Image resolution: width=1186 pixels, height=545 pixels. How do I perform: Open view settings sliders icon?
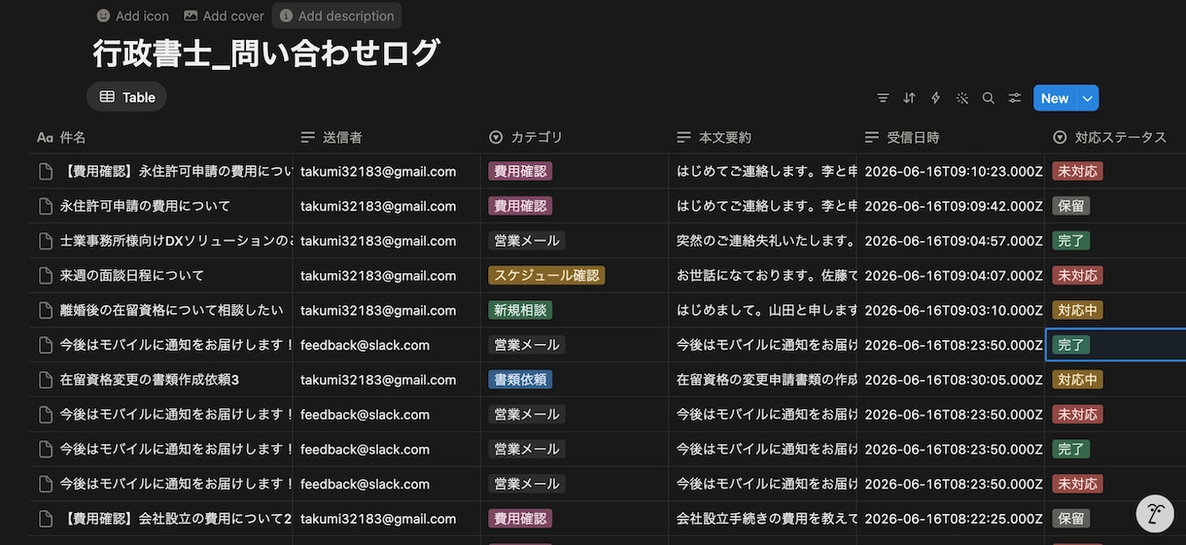tap(1014, 98)
